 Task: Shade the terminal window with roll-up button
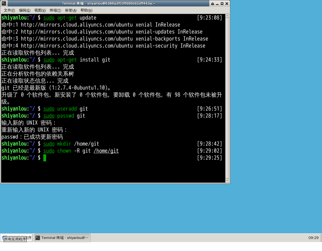(212, 3)
